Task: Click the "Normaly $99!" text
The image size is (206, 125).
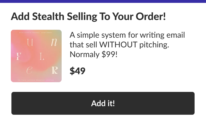Action: click(x=93, y=54)
